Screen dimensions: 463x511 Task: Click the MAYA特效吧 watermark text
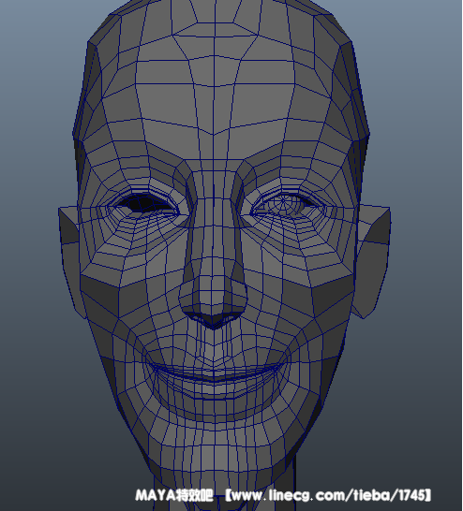tap(174, 495)
